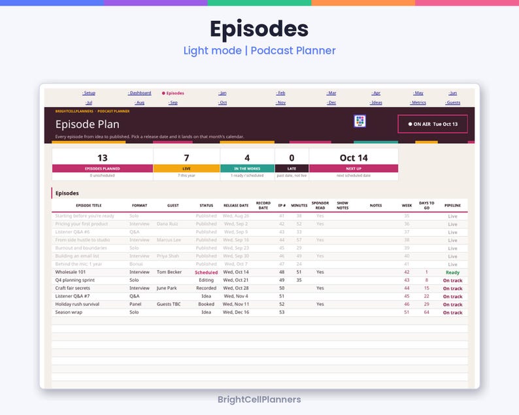Click the Episode Plan page title
This screenshot has width=519, height=415.
tap(88, 124)
